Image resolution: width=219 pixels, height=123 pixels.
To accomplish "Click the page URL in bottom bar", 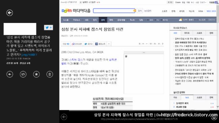I will point(139,119).
